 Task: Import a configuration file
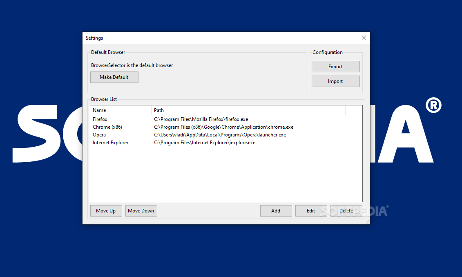pyautogui.click(x=336, y=81)
